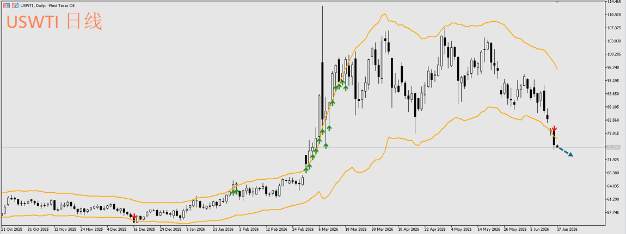Click the 100.285 price scale label
The image size is (626, 234).
(x=613, y=54)
